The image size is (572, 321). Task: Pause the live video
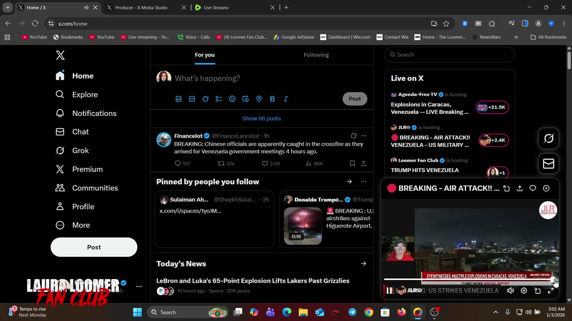[x=390, y=291]
